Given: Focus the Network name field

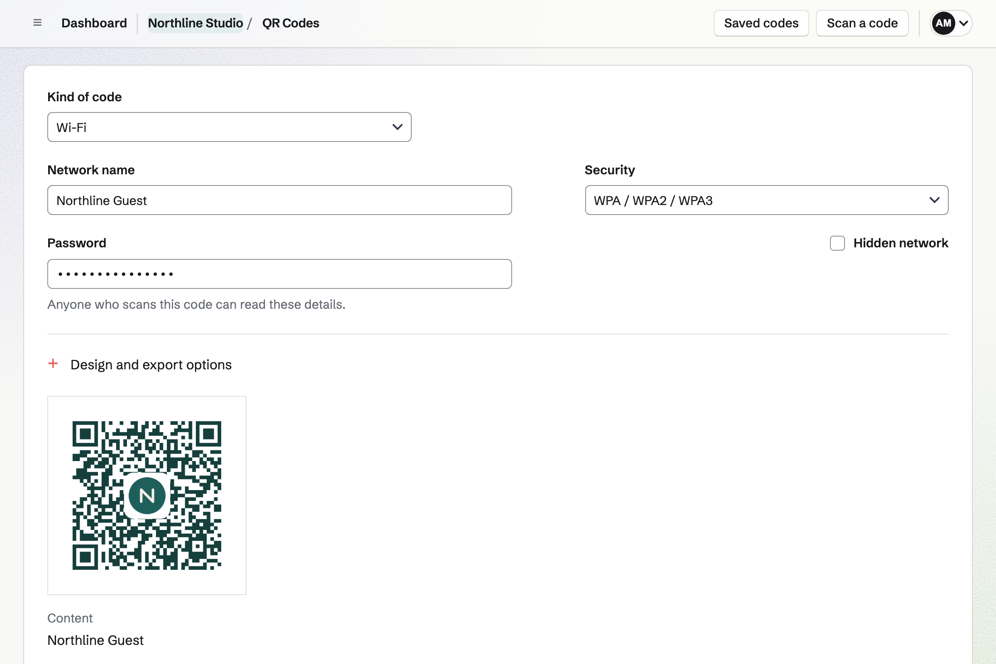Looking at the screenshot, I should [279, 200].
